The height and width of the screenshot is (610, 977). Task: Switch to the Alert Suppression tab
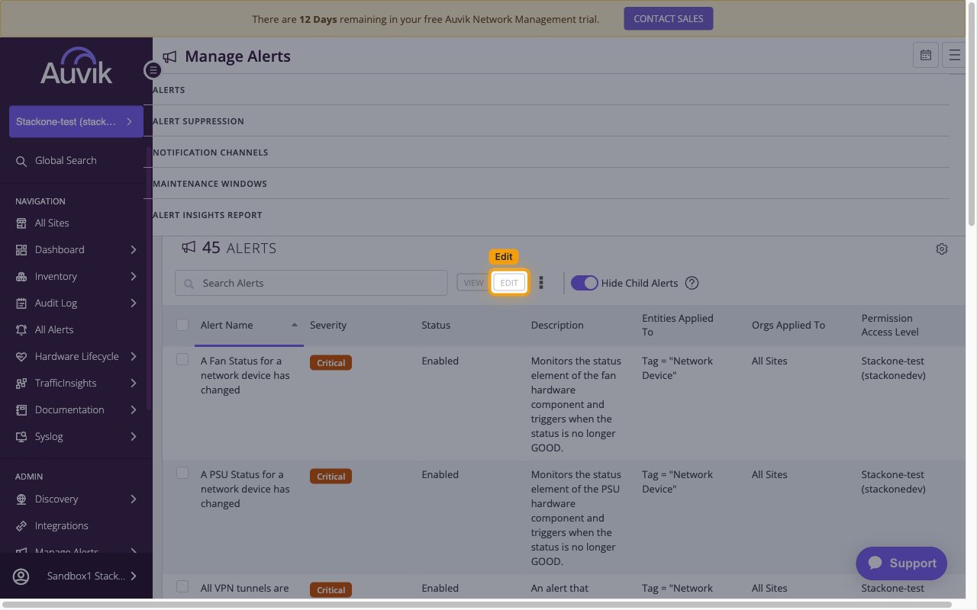(198, 121)
